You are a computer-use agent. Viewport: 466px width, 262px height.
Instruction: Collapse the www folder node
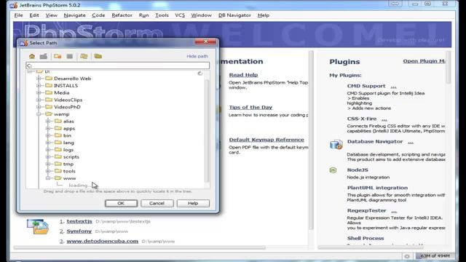[x=48, y=178]
